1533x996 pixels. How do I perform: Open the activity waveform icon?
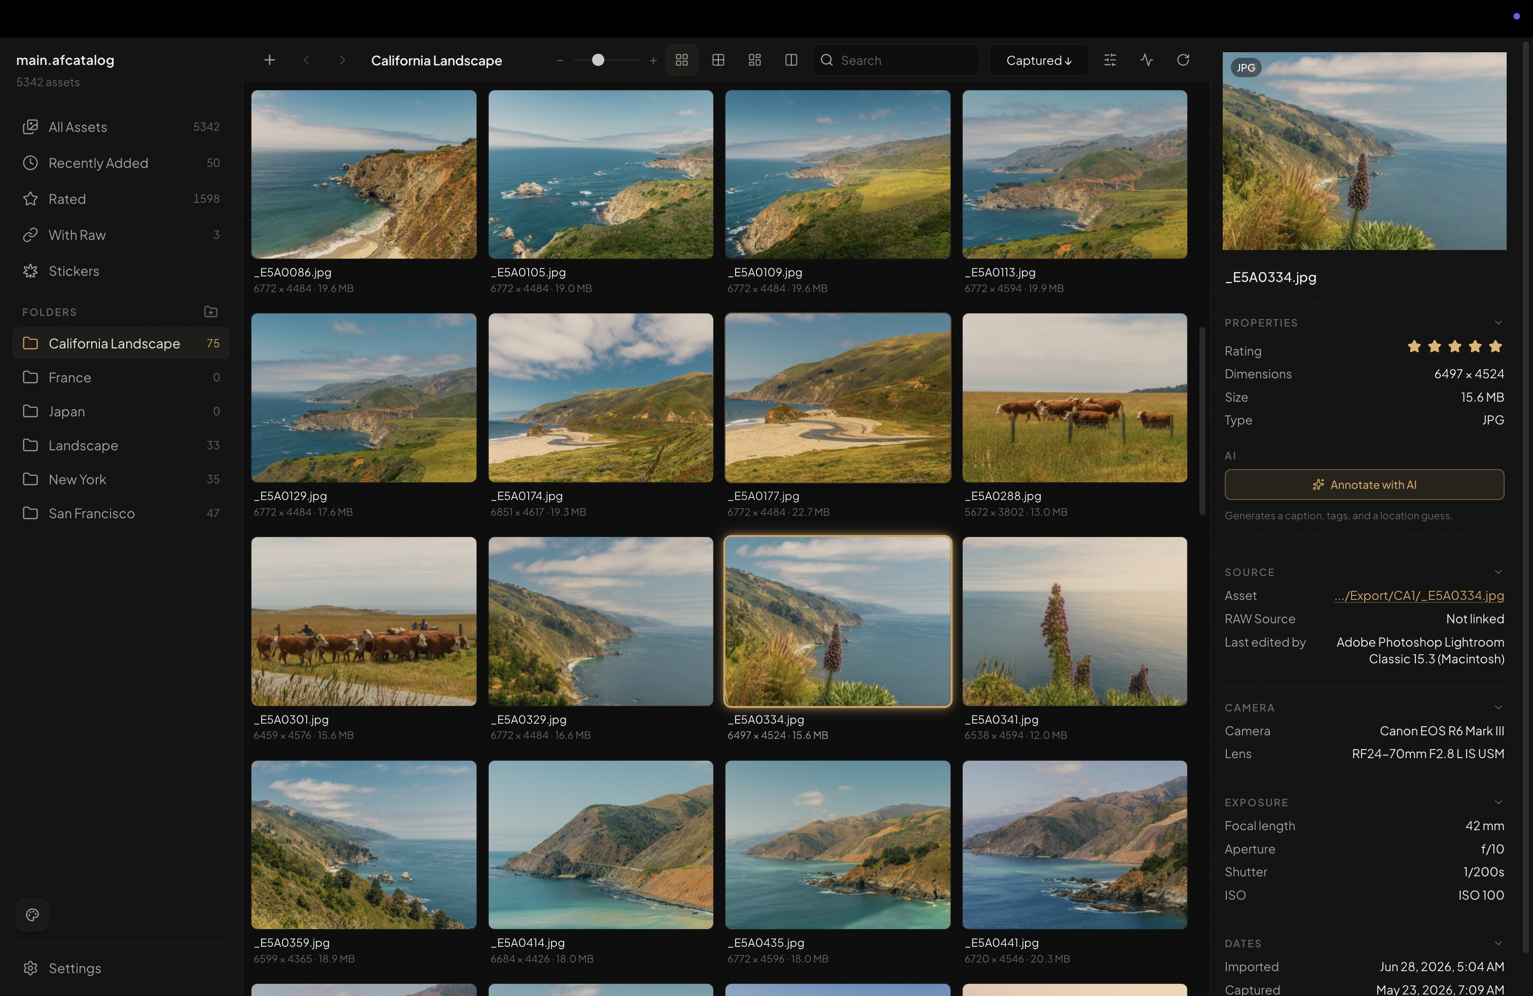click(x=1147, y=60)
